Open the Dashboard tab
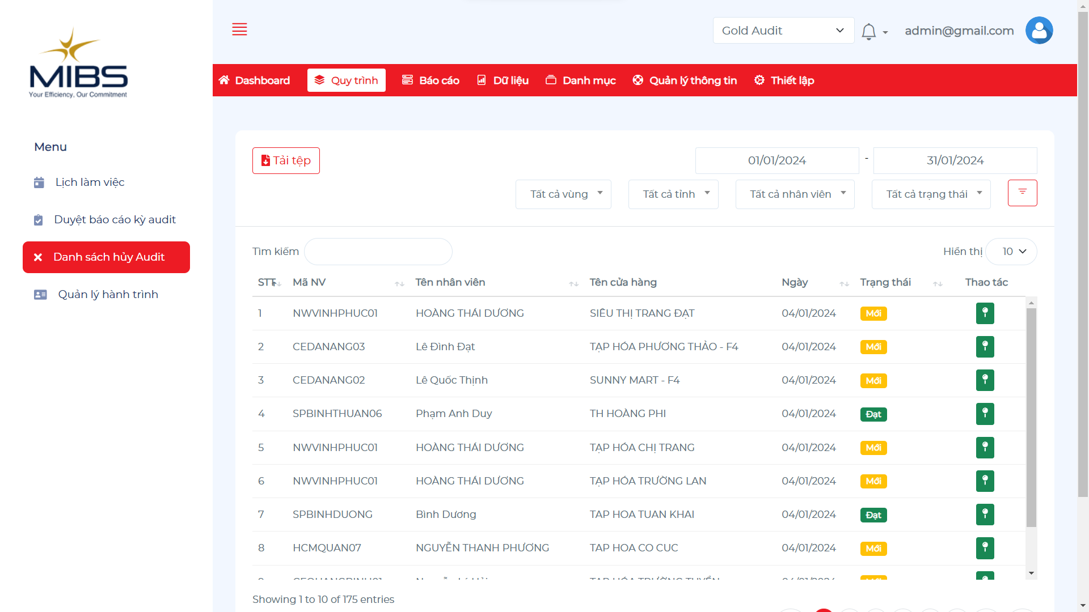Viewport: 1089px width, 612px height. 254,80
